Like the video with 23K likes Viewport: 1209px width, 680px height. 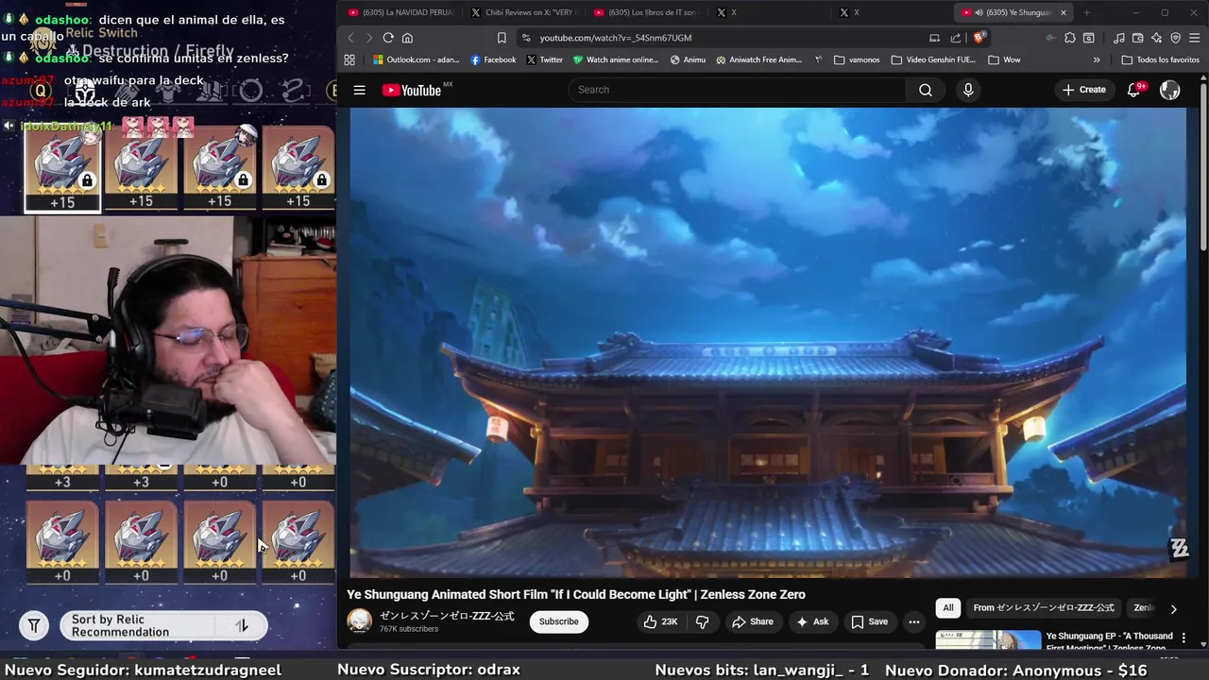tap(659, 621)
